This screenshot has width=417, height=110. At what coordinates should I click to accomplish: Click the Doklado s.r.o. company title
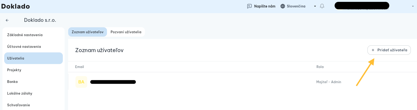coord(40,20)
